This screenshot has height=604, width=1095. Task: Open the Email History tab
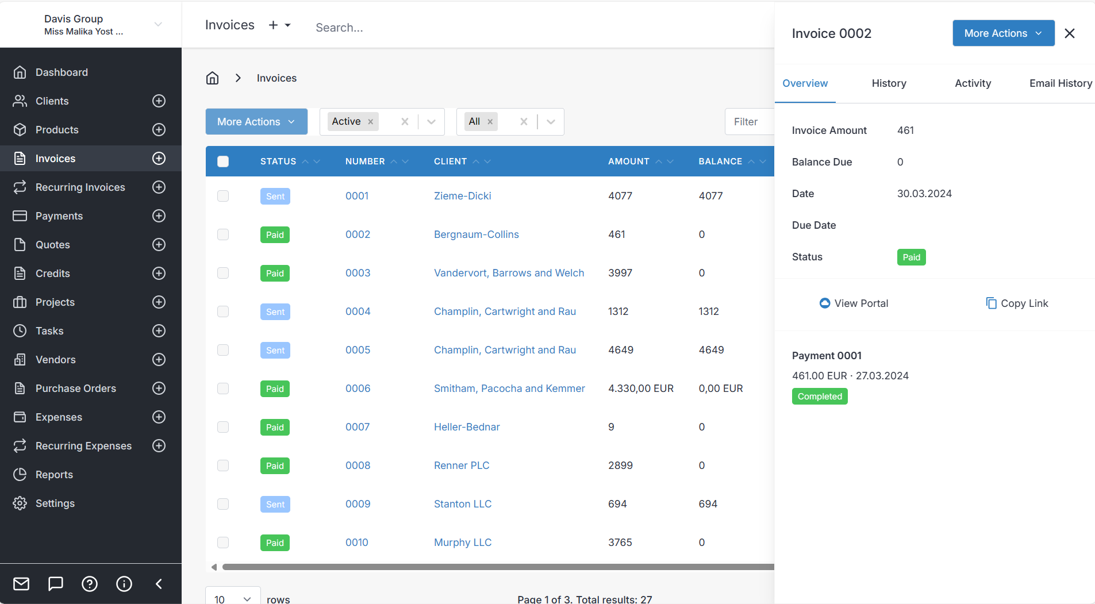1061,83
